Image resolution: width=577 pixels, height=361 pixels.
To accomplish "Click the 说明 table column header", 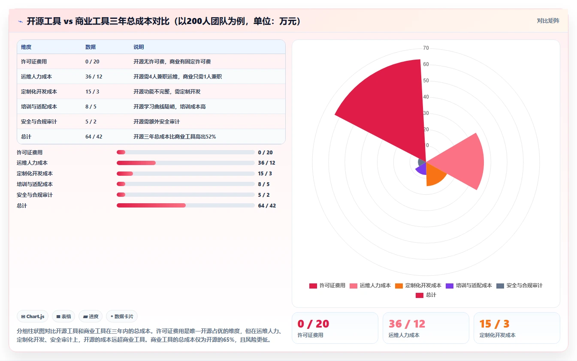I will coord(139,47).
